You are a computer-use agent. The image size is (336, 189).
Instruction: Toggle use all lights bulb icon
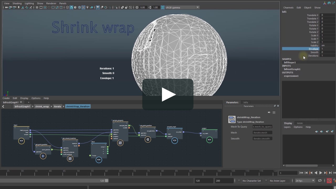click(x=87, y=7)
